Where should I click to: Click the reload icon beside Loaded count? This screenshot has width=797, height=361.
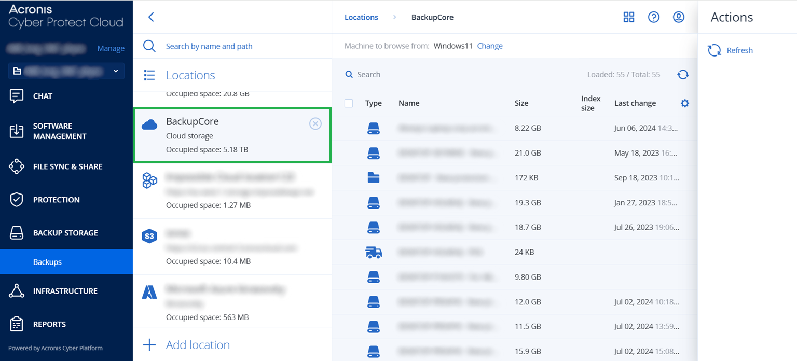[x=683, y=75]
